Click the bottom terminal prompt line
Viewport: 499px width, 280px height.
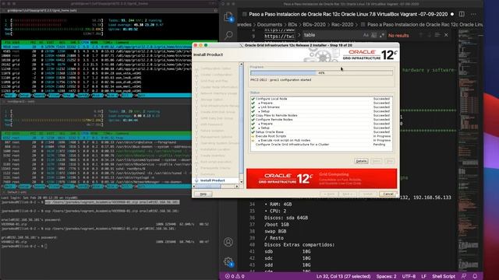(24, 246)
